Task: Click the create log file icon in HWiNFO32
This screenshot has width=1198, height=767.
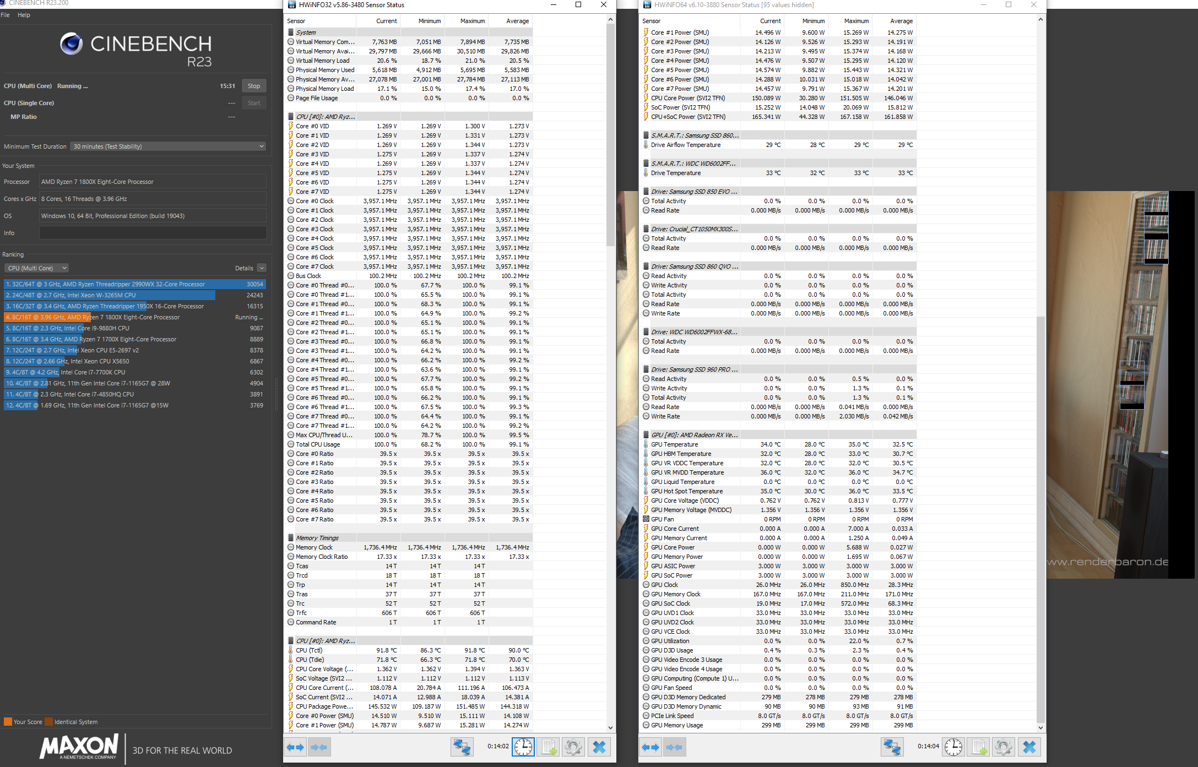Action: pyautogui.click(x=547, y=747)
